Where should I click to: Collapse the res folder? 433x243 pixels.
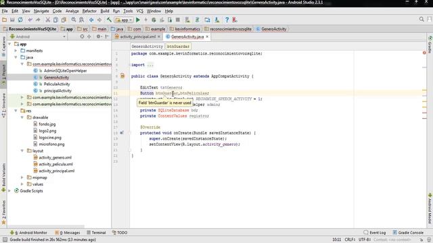pyautogui.click(x=16, y=111)
